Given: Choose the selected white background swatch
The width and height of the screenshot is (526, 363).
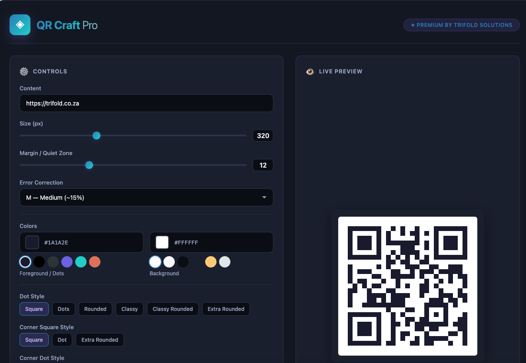Looking at the screenshot, I should point(155,262).
